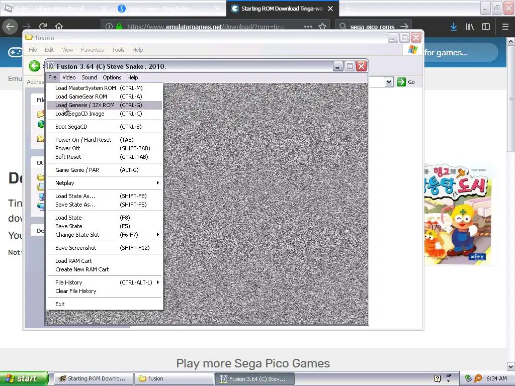Choose Save State As... entry
This screenshot has height=386, width=515.
click(x=105, y=205)
